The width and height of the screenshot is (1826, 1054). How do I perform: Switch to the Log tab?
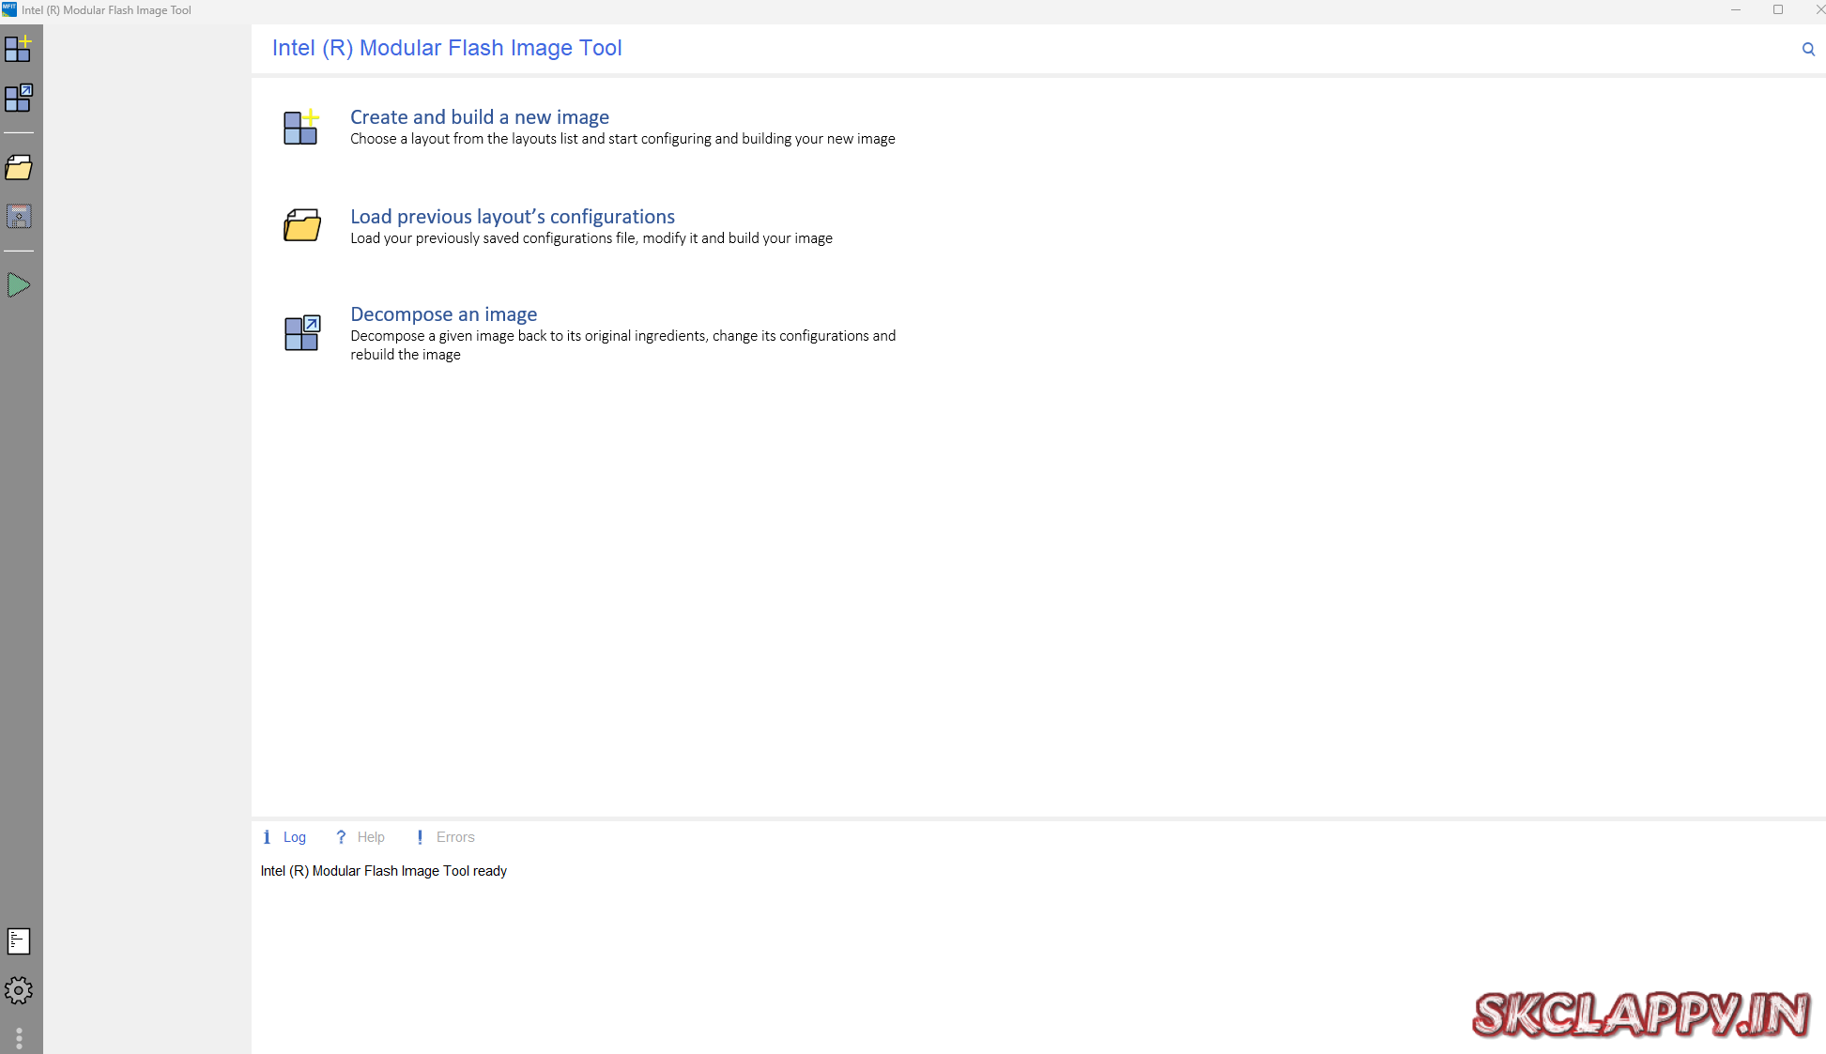pos(295,837)
